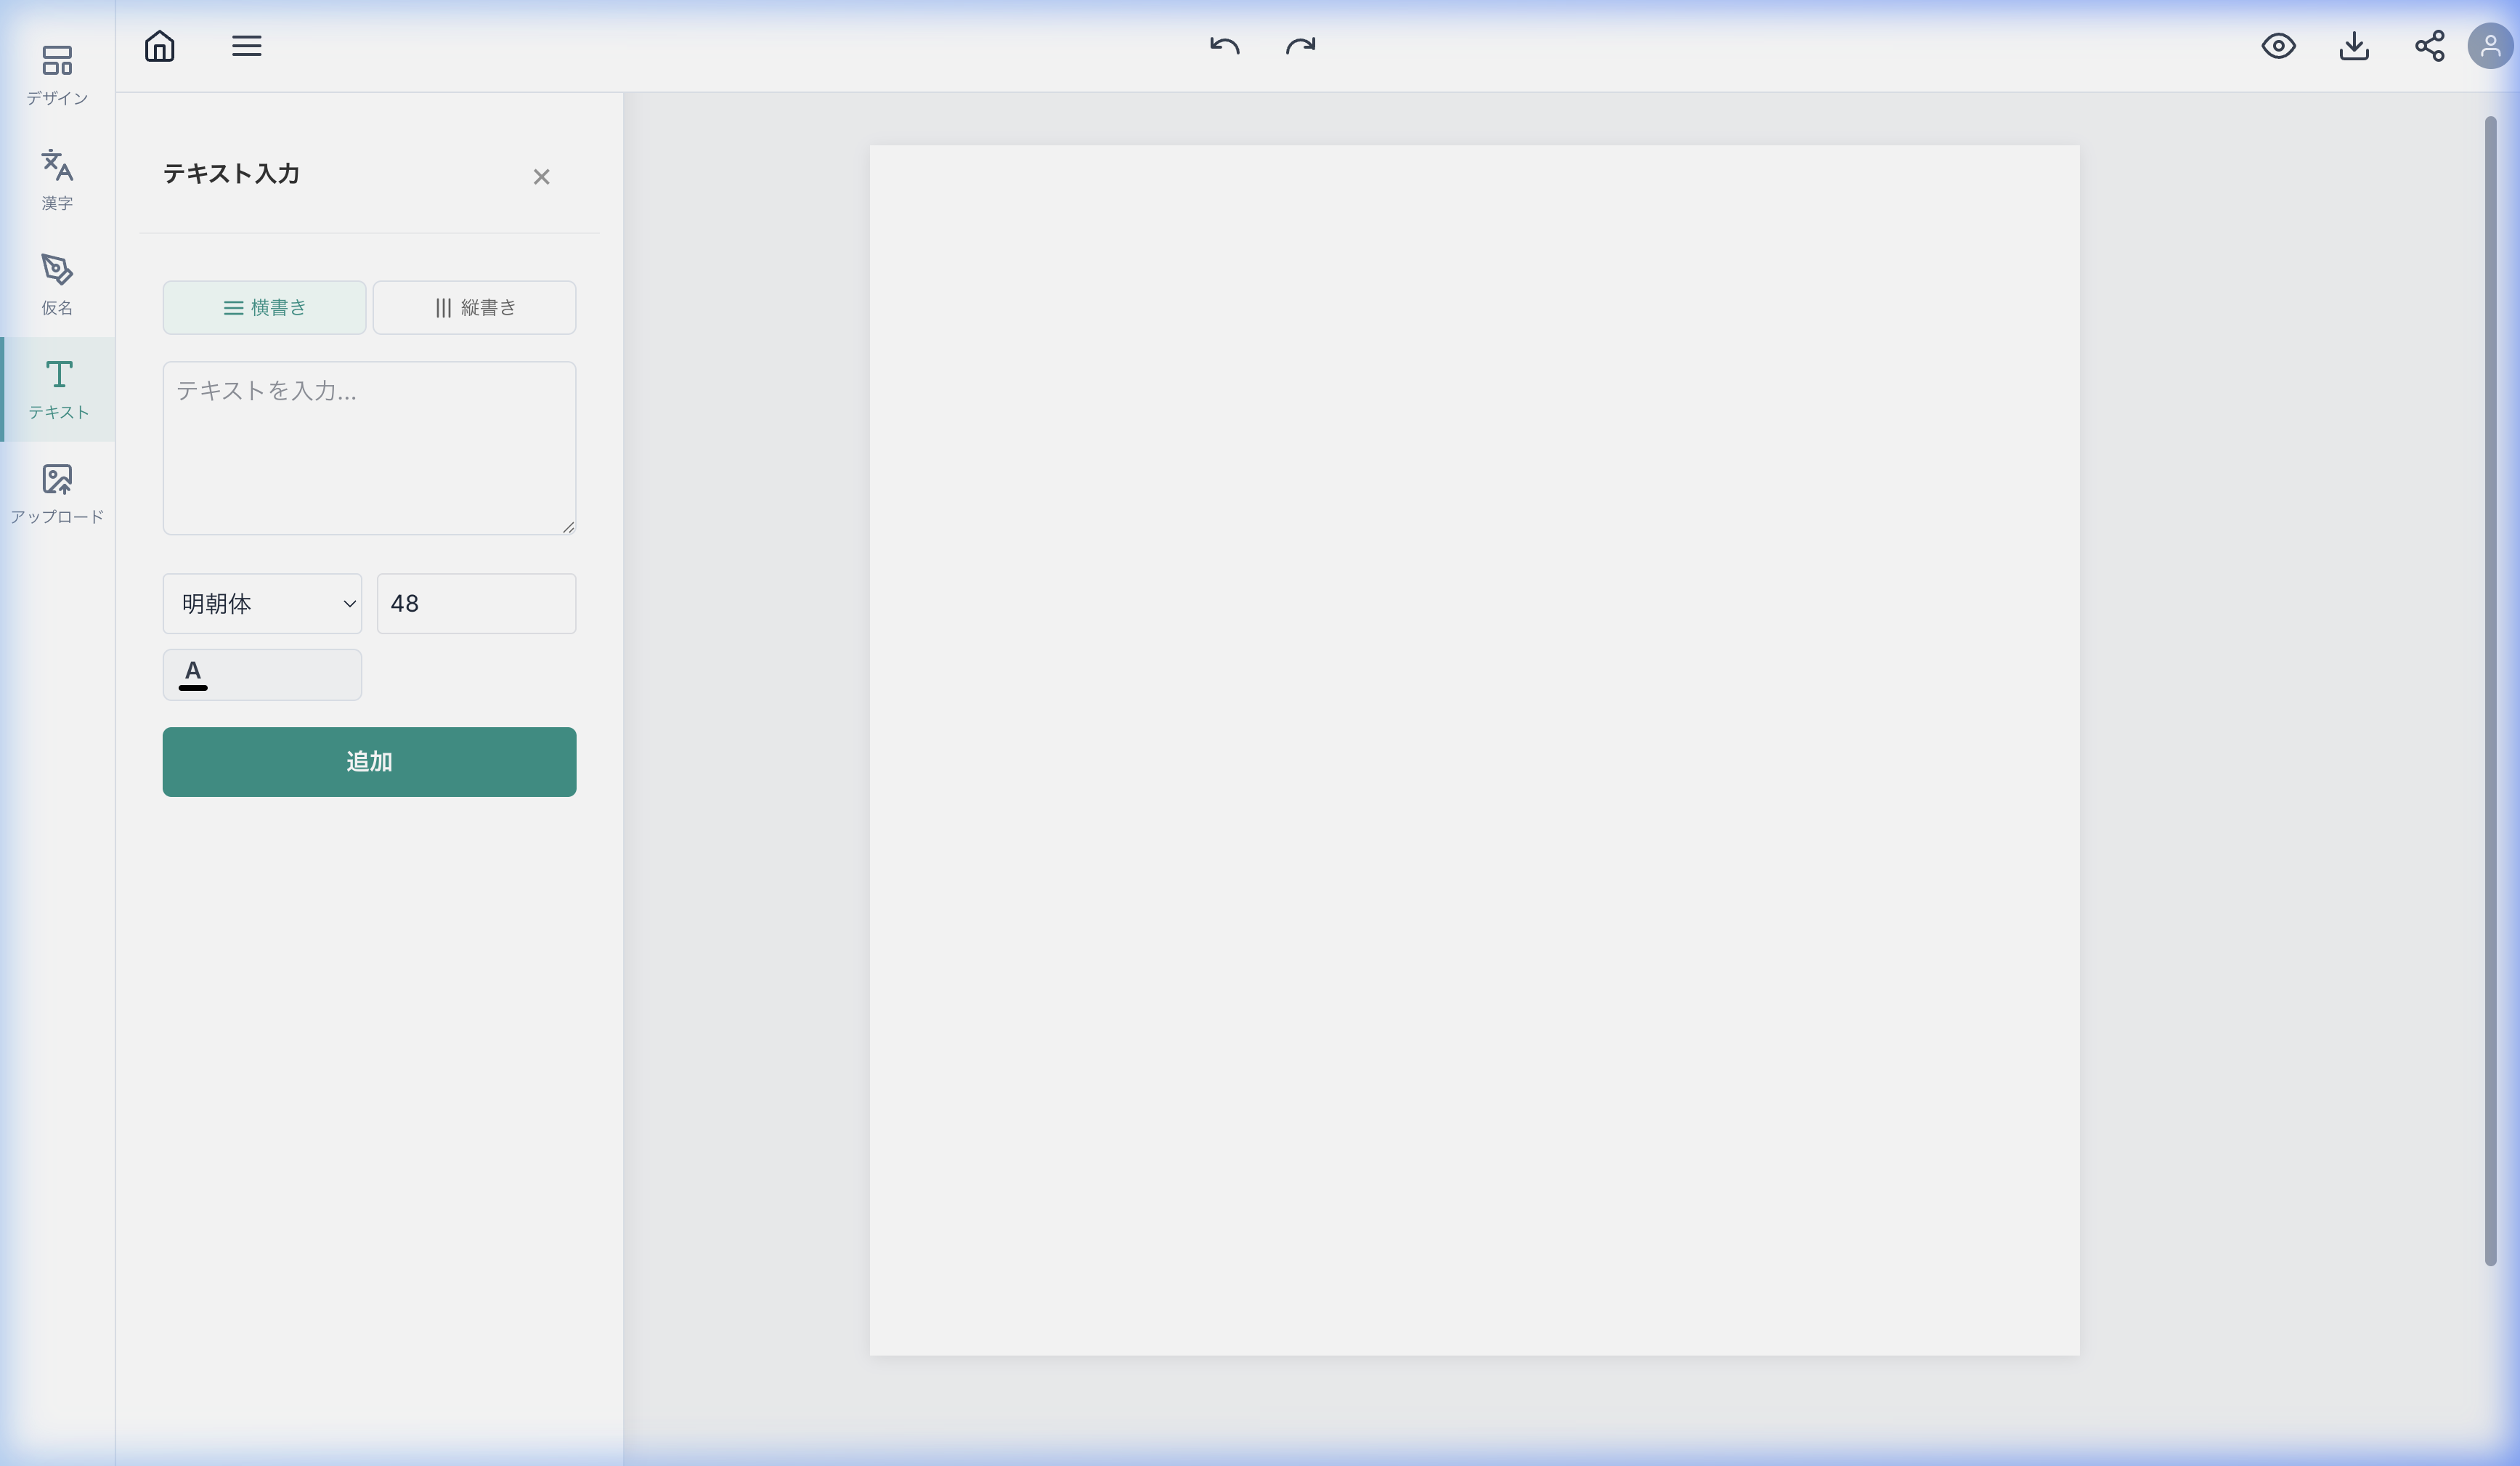The height and width of the screenshot is (1466, 2520).
Task: Switch to 縦書き vertical writing mode
Action: pyautogui.click(x=474, y=308)
